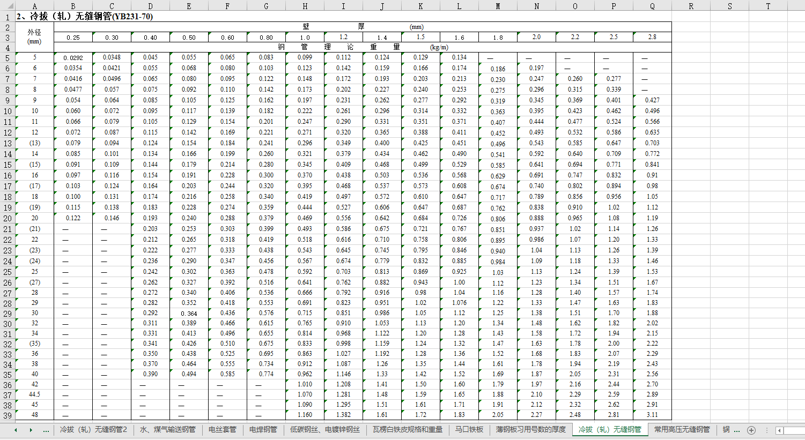Select row 1 header
This screenshot has width=805, height=440.
coord(8,17)
